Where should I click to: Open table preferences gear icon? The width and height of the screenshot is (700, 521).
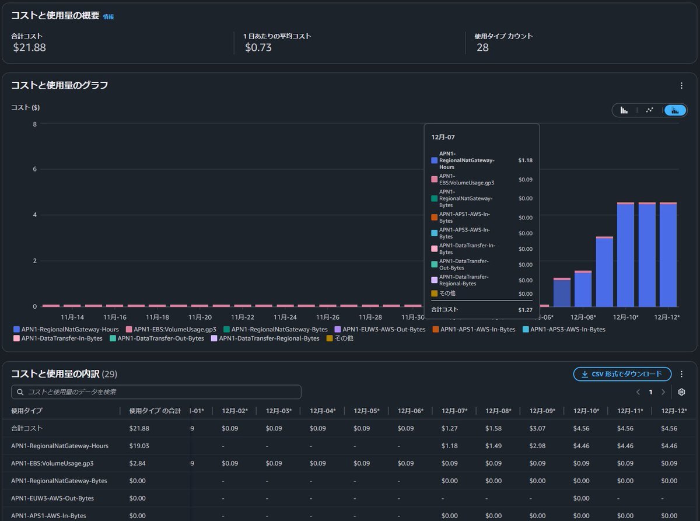681,392
